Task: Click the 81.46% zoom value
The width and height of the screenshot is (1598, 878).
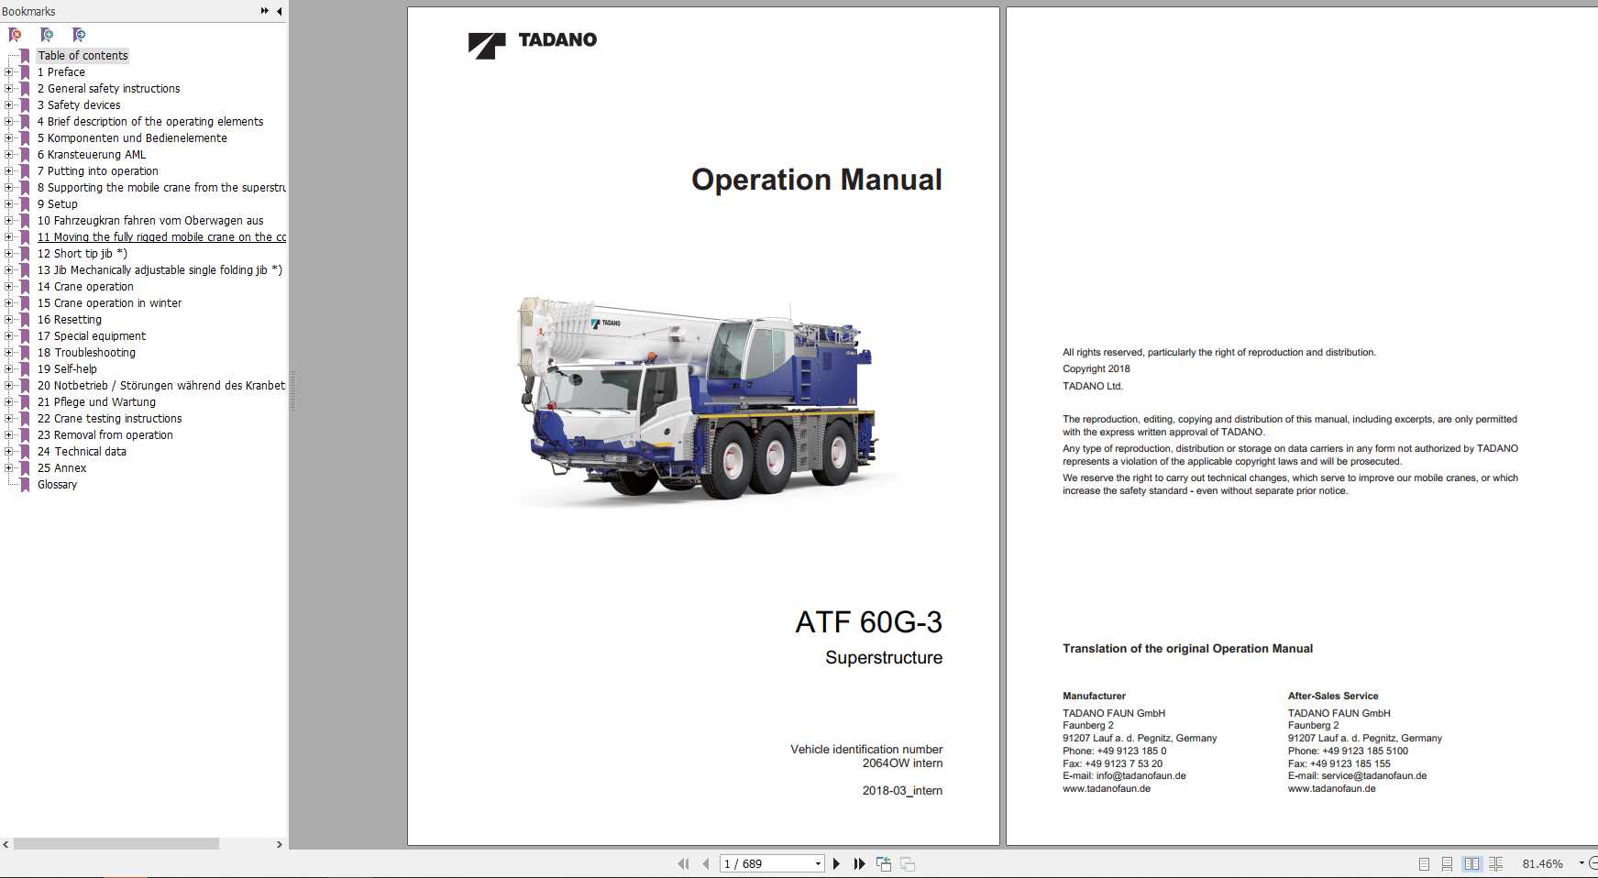Action: [x=1542, y=863]
